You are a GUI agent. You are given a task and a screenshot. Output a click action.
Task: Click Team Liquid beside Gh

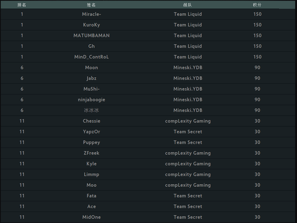pyautogui.click(x=188, y=46)
